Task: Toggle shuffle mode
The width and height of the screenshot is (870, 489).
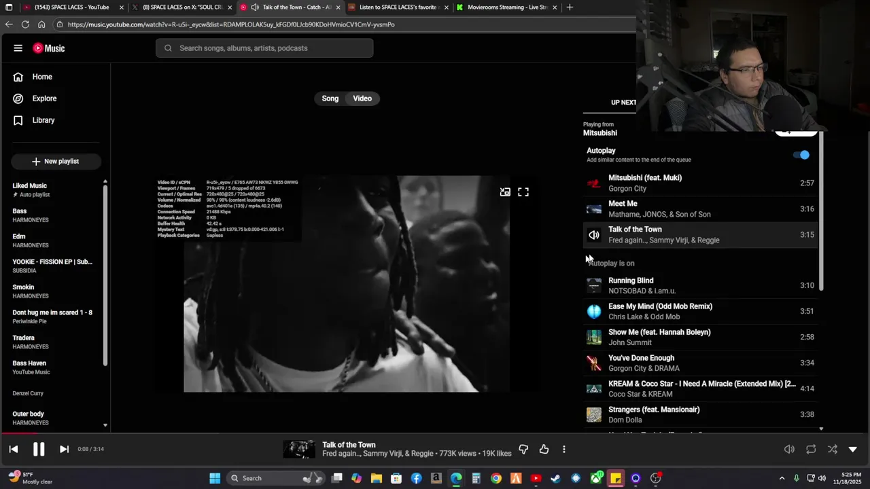Action: [833, 449]
